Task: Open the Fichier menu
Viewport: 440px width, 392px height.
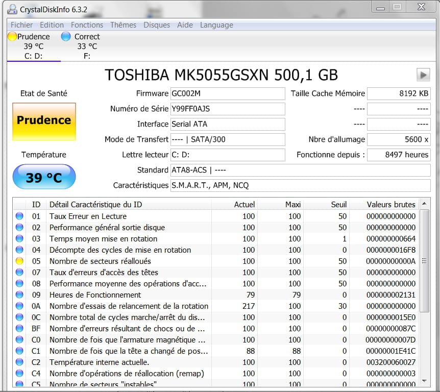Action: [x=21, y=25]
